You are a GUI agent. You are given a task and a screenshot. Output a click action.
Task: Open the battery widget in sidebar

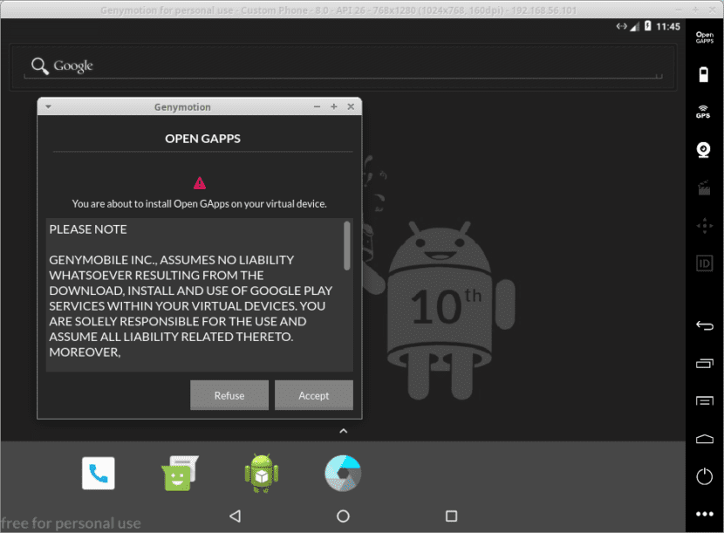(704, 75)
